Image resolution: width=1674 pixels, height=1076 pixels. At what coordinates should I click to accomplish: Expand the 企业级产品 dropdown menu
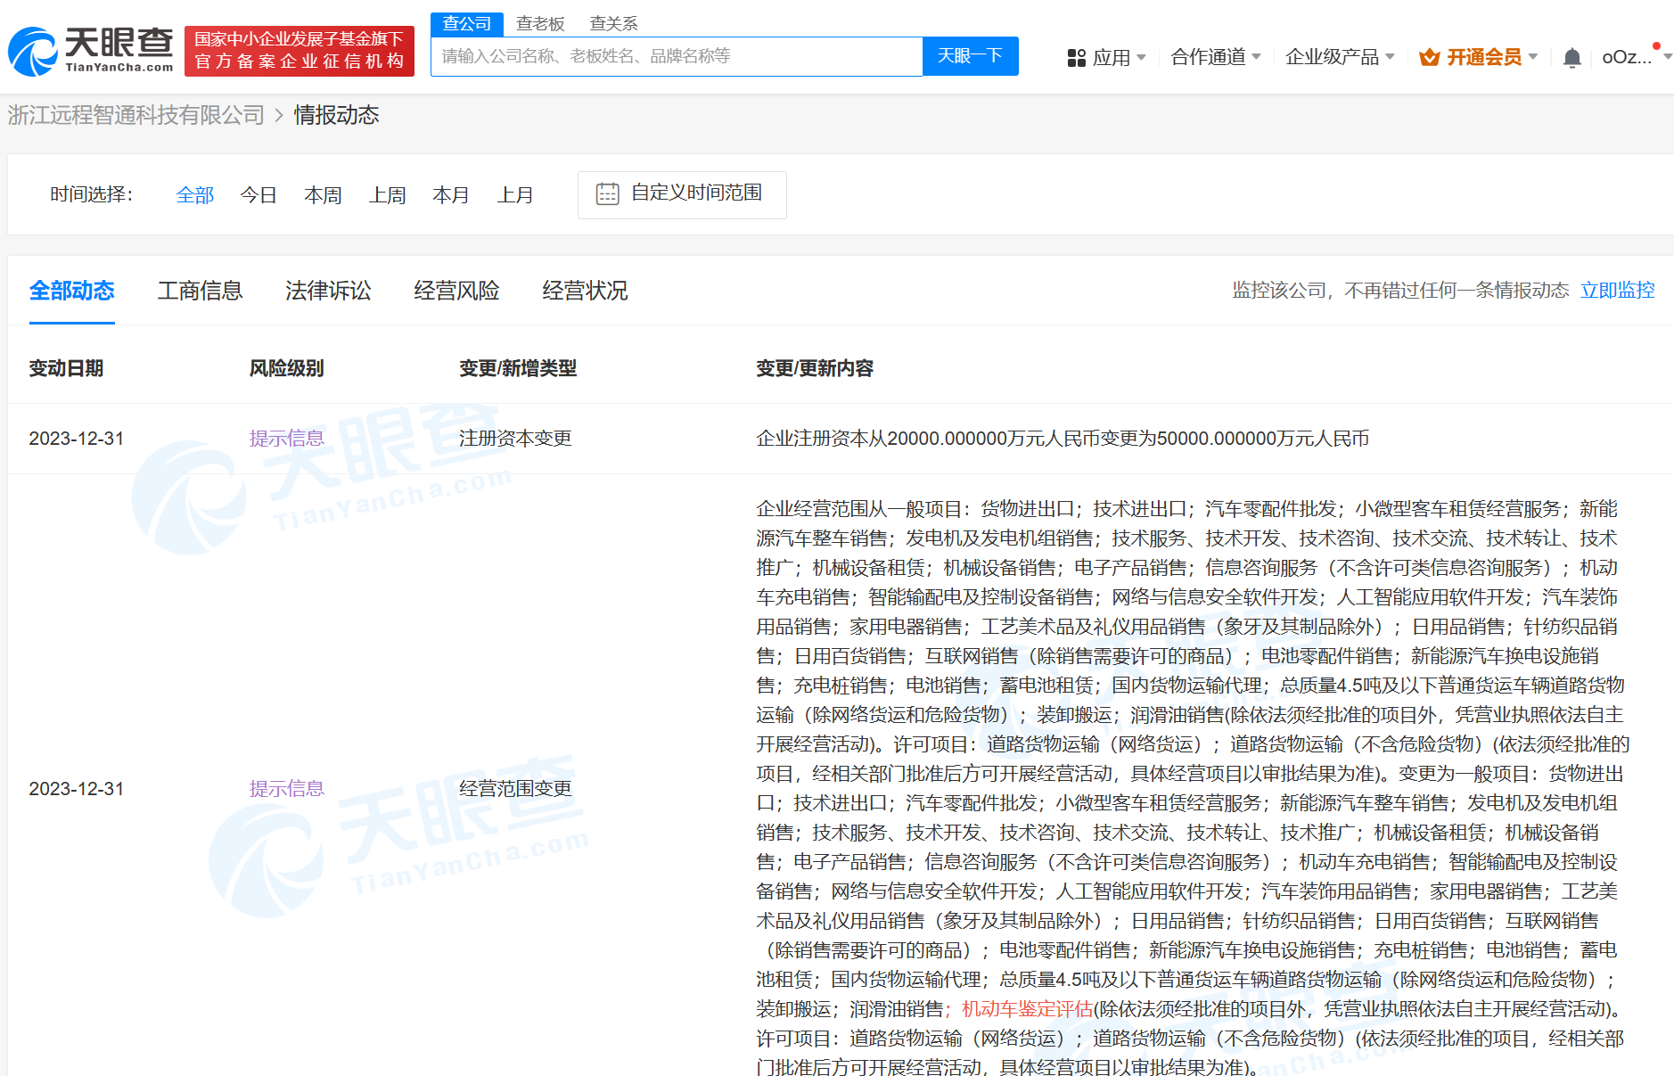pos(1339,57)
